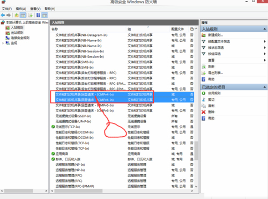Open the 文件(F) menu
Screen dimensions: 268x199
pos(7,9)
